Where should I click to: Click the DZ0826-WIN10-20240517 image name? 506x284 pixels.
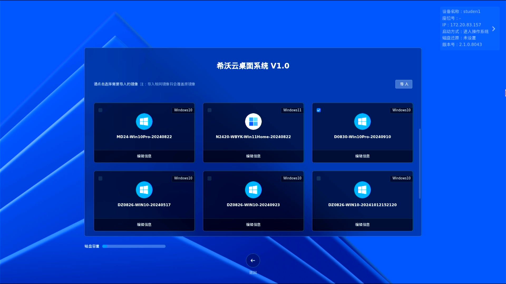click(x=144, y=205)
